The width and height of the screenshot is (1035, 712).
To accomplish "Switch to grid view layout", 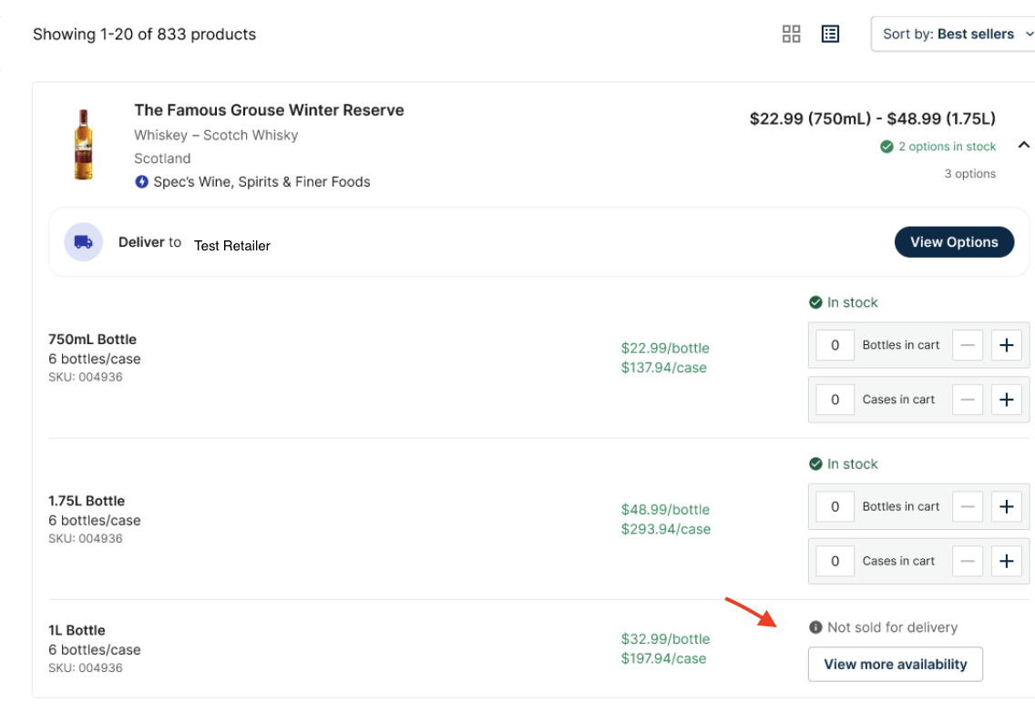I will pyautogui.click(x=791, y=33).
